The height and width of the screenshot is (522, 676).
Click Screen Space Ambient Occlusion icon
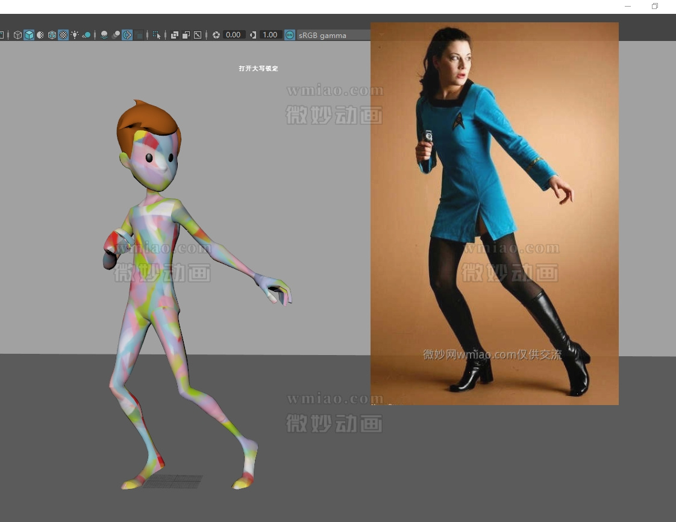click(104, 35)
